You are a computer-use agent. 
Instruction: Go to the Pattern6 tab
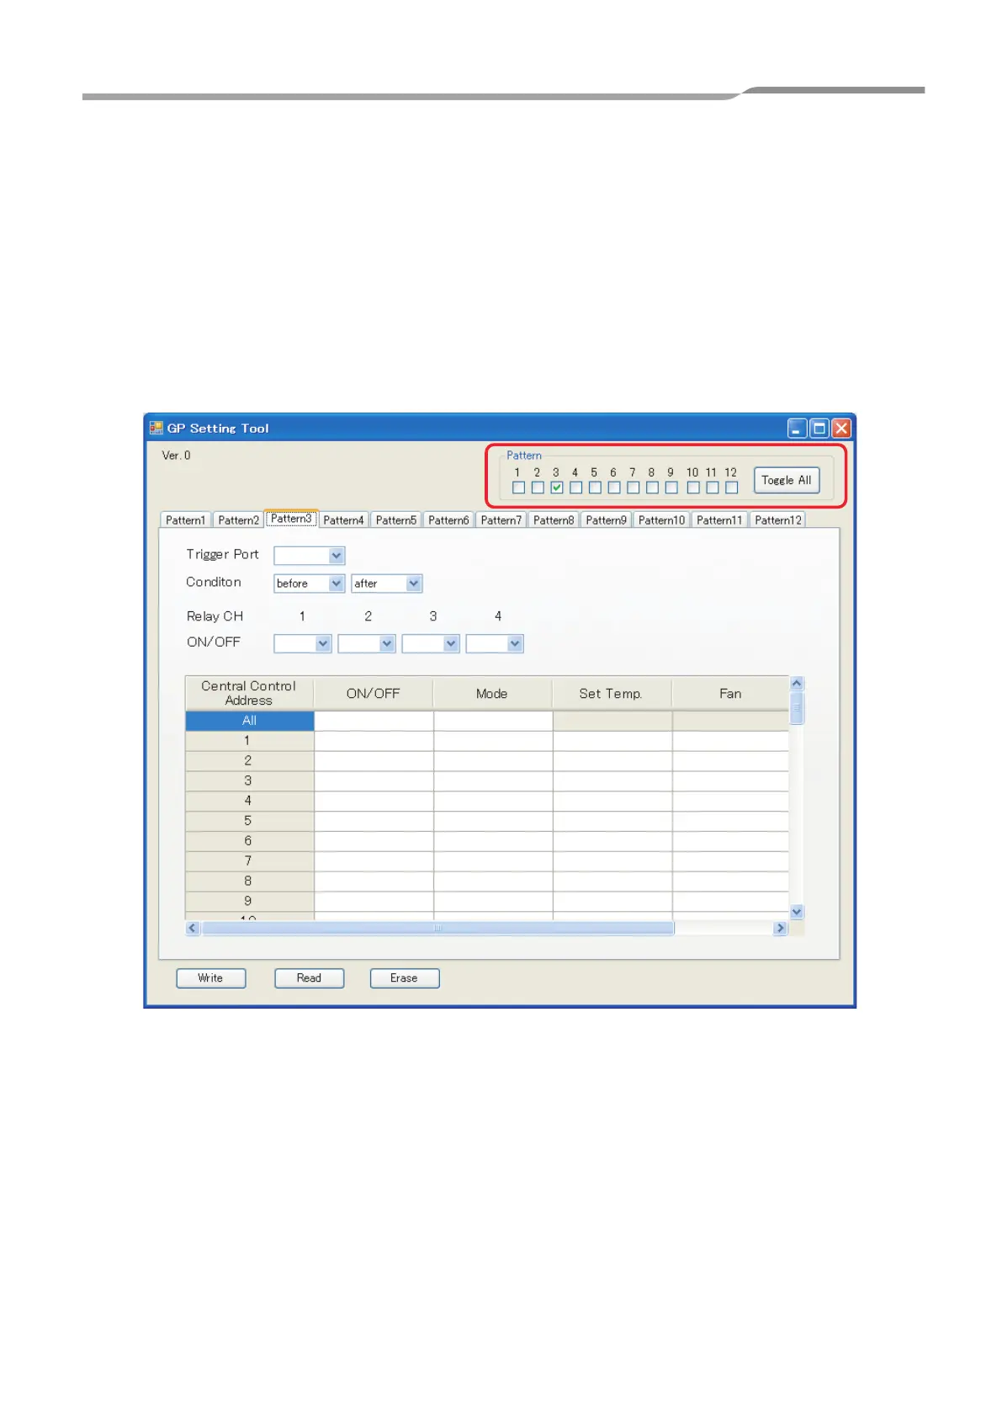(448, 520)
